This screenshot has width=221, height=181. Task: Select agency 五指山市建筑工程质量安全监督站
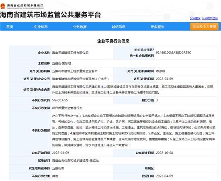75,71
